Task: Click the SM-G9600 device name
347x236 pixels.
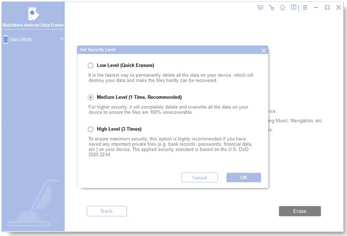Action: pos(20,40)
